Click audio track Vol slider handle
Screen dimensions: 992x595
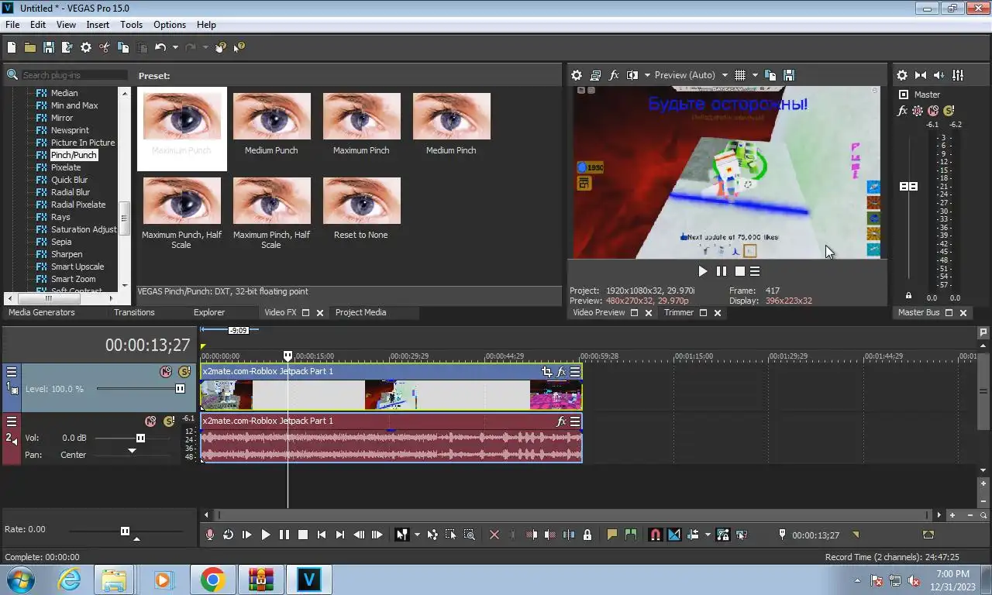140,438
